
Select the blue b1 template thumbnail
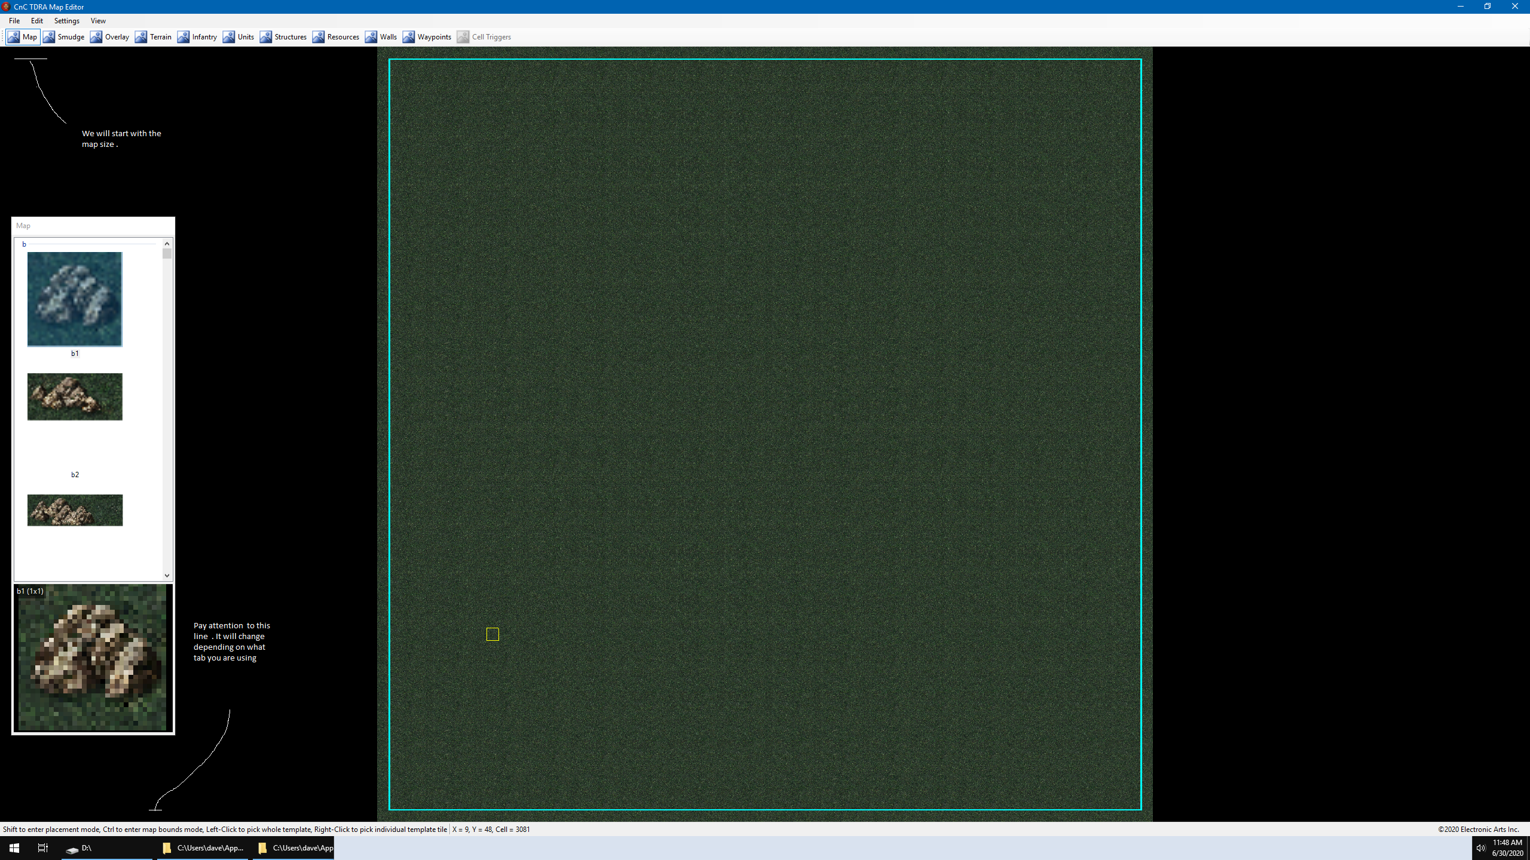pos(75,299)
